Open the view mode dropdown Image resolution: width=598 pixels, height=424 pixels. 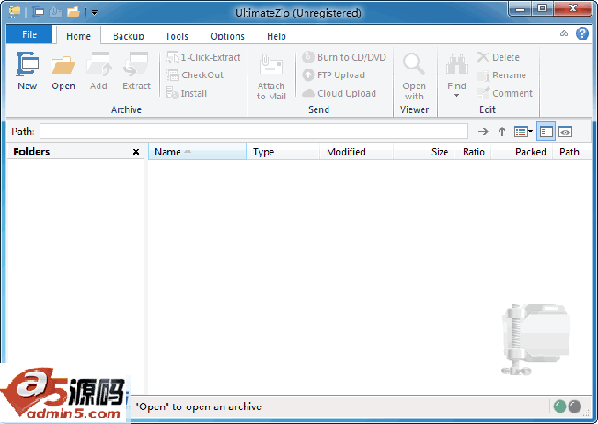coord(523,132)
